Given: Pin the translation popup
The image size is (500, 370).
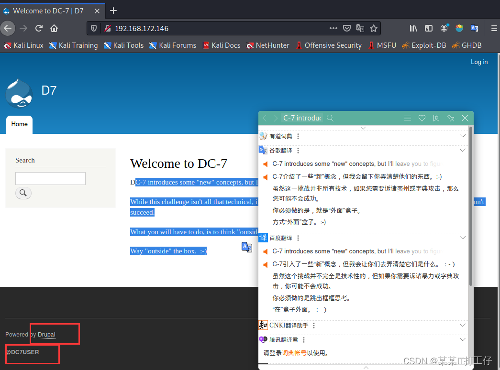Looking at the screenshot, I should [x=451, y=118].
